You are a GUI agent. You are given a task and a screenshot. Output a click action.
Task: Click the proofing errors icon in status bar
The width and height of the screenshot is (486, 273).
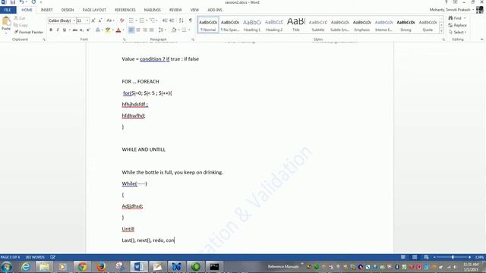pos(52,257)
